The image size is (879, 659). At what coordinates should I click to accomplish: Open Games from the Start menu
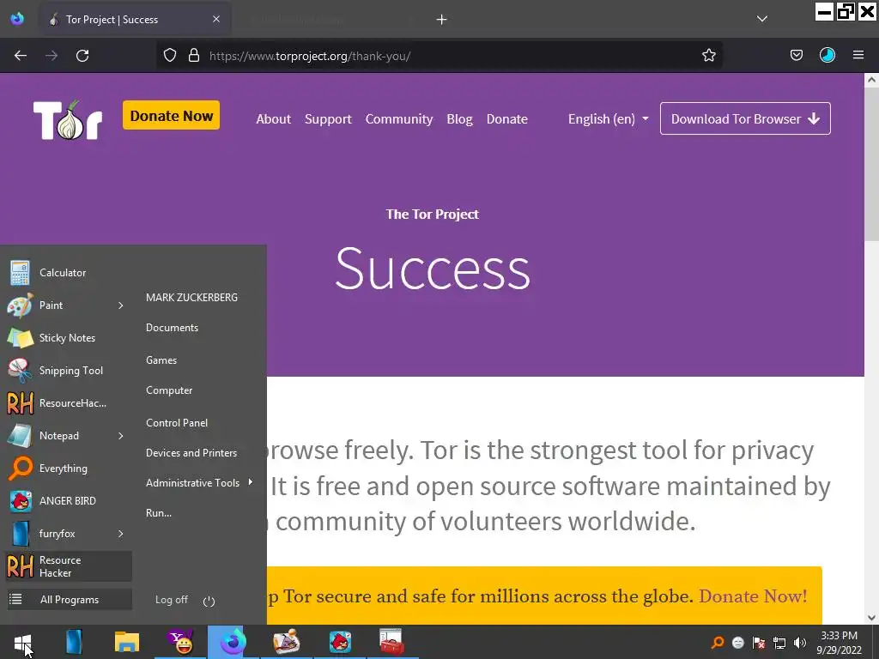161,360
